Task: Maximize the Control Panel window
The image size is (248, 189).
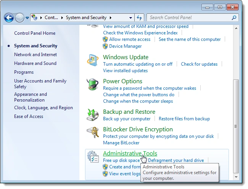Action: tap(220, 7)
